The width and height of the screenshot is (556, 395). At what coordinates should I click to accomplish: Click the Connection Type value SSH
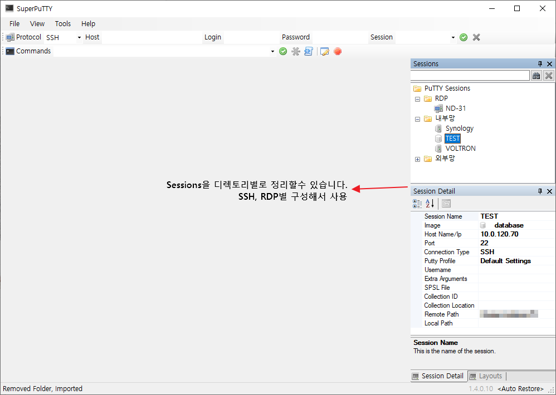coord(487,252)
